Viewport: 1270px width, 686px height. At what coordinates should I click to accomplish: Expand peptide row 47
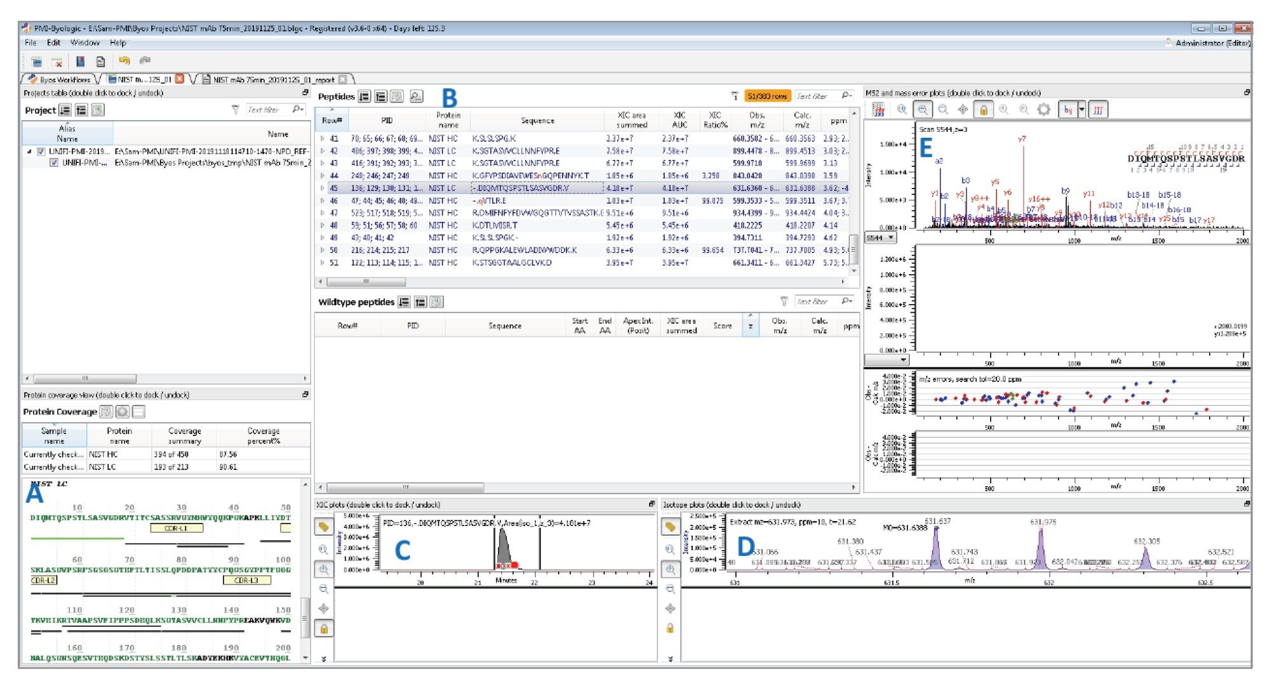[x=322, y=213]
